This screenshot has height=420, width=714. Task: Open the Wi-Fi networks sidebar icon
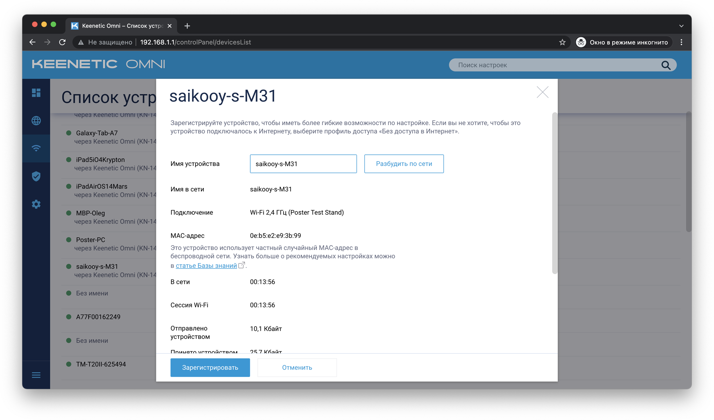[36, 148]
